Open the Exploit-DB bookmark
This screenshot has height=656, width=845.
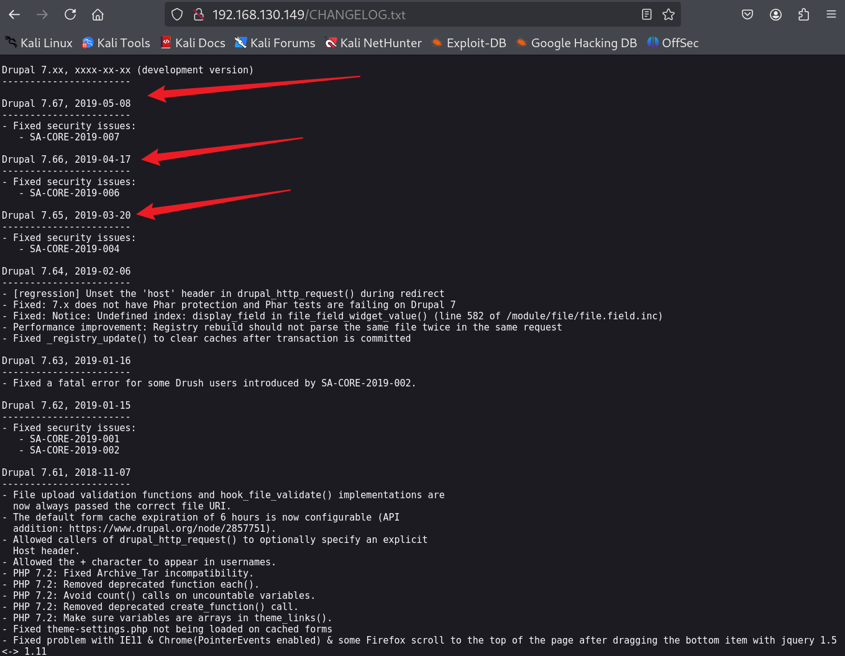click(469, 43)
